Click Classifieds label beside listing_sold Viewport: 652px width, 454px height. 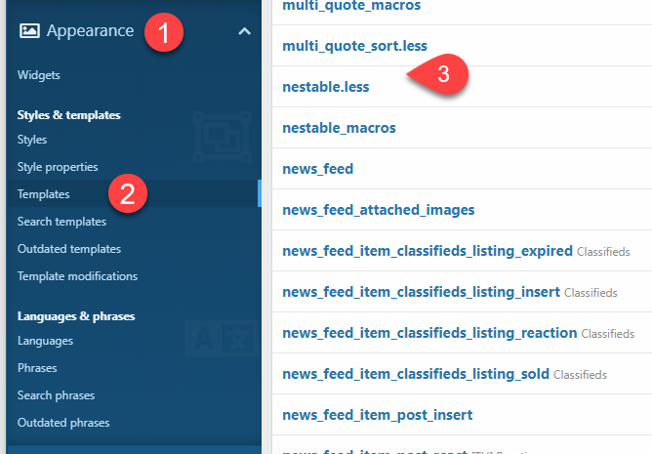[580, 375]
